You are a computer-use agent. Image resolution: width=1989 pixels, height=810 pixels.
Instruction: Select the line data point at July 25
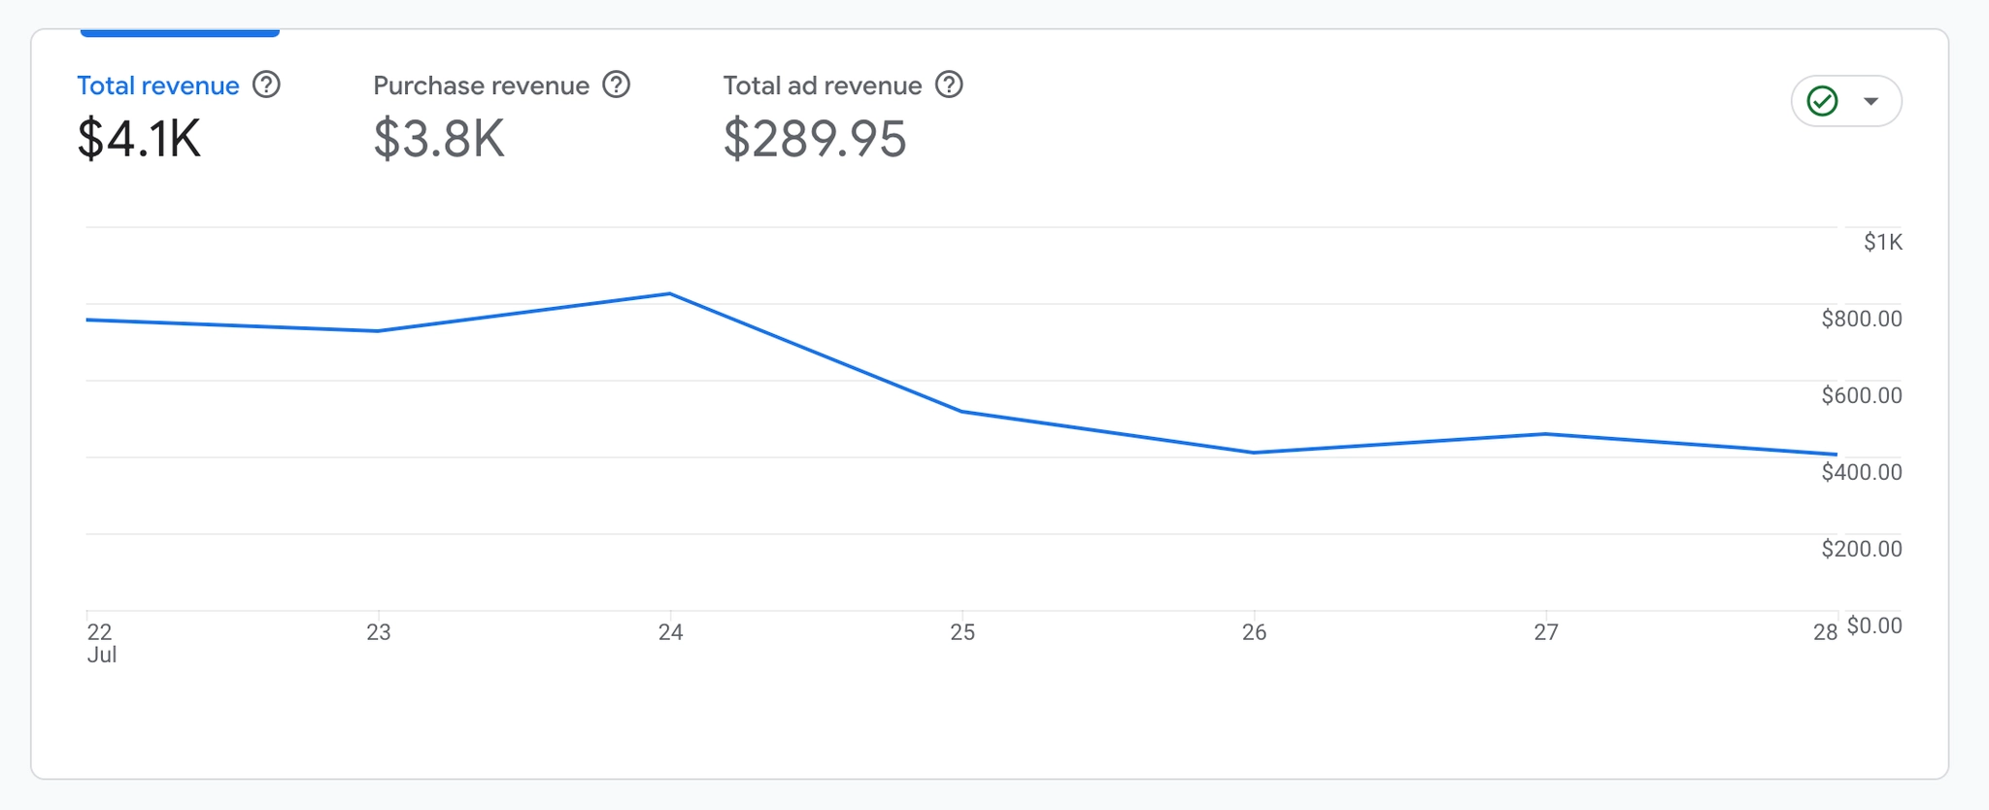point(962,412)
